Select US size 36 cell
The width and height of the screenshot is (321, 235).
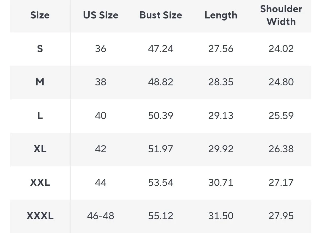101,49
